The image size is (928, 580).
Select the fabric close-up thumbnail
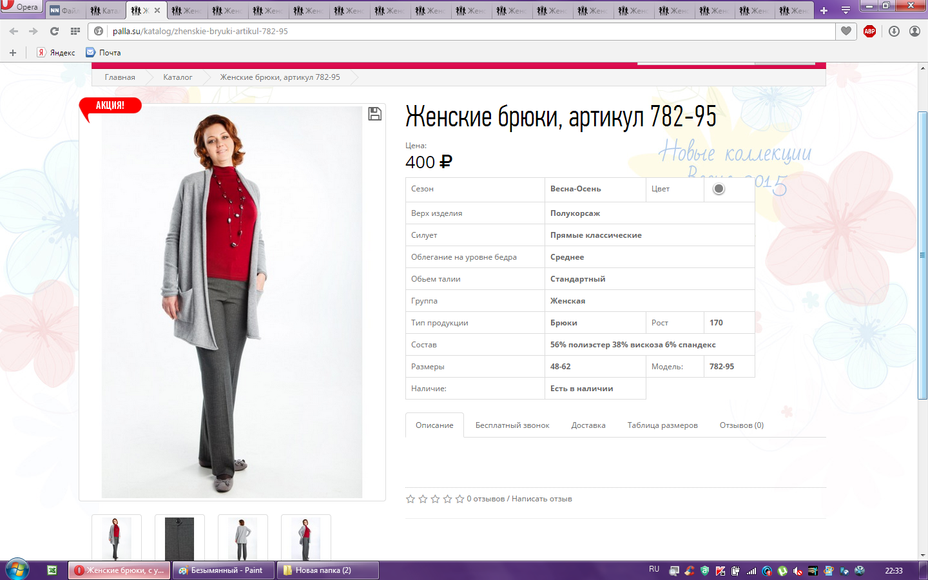point(179,538)
